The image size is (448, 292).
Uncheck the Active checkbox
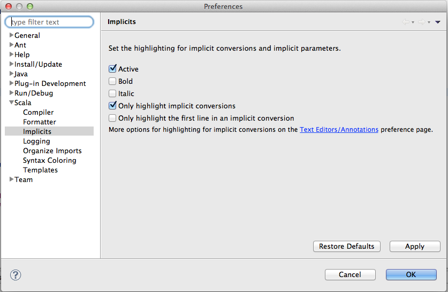tap(112, 69)
